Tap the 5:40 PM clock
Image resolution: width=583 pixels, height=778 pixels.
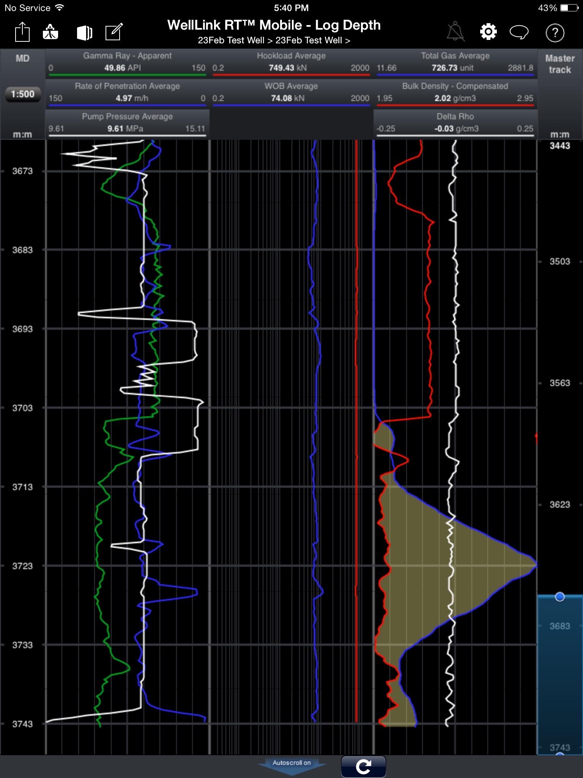291,8
